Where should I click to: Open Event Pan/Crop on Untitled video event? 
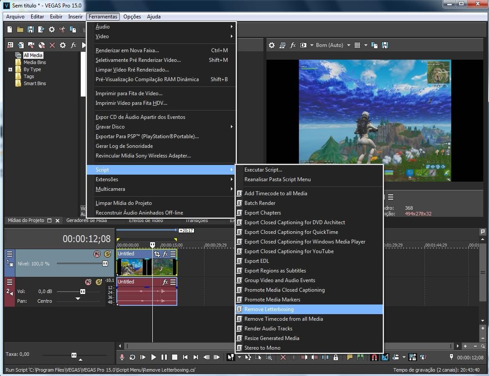[x=157, y=254]
